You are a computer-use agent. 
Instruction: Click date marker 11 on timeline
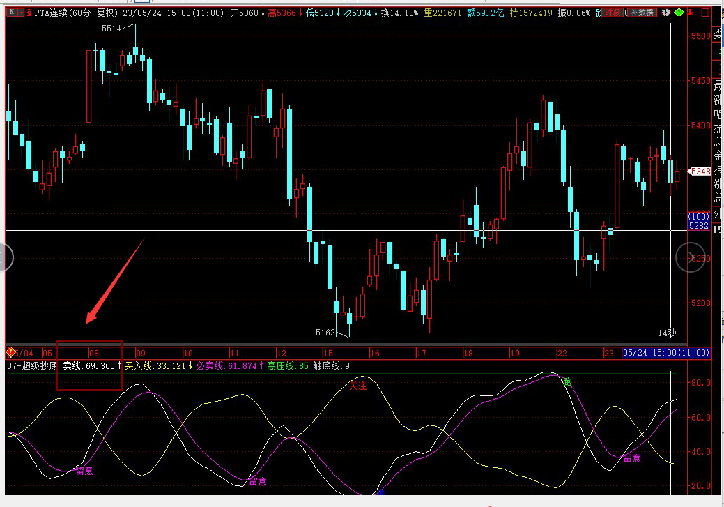tap(235, 353)
